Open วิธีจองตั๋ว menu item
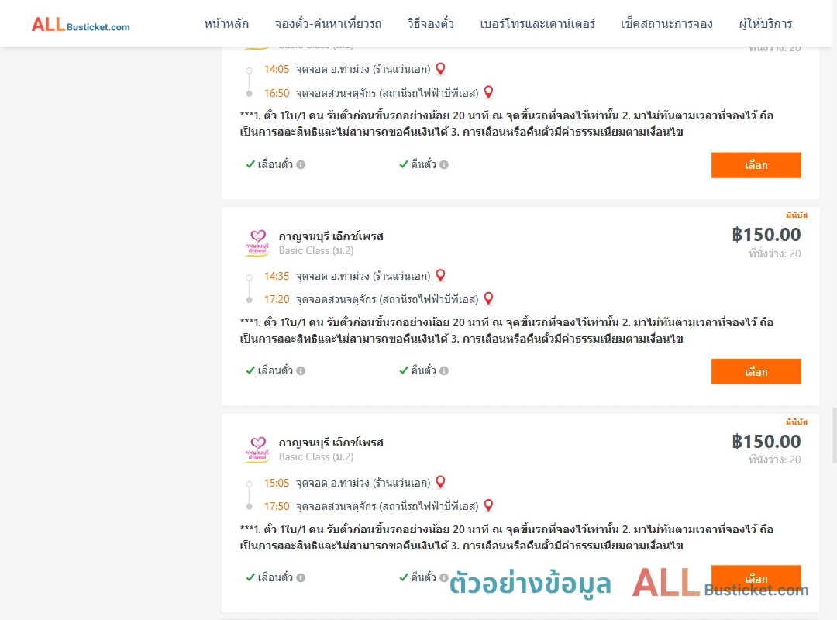 (x=430, y=24)
